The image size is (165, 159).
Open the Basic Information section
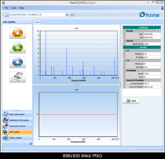pos(17,114)
